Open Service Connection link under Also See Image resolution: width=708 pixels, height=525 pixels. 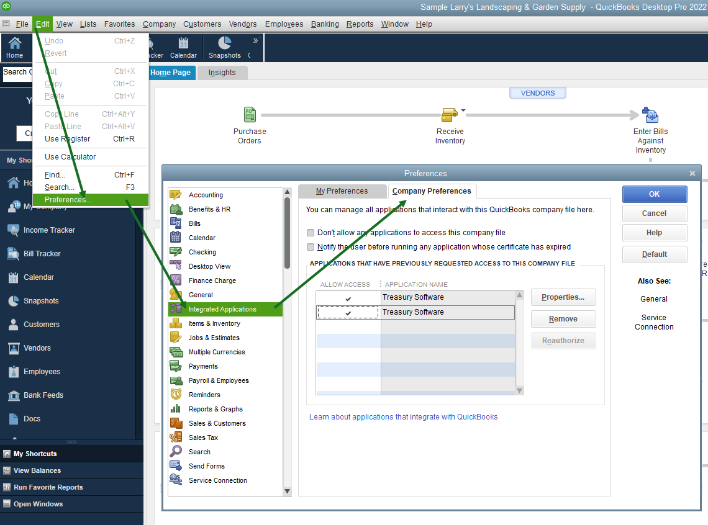point(654,322)
